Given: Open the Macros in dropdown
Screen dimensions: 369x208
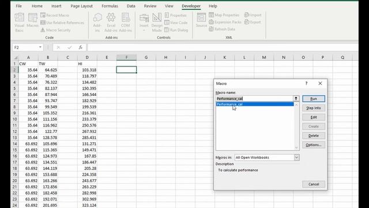Looking at the screenshot, I should [x=296, y=157].
